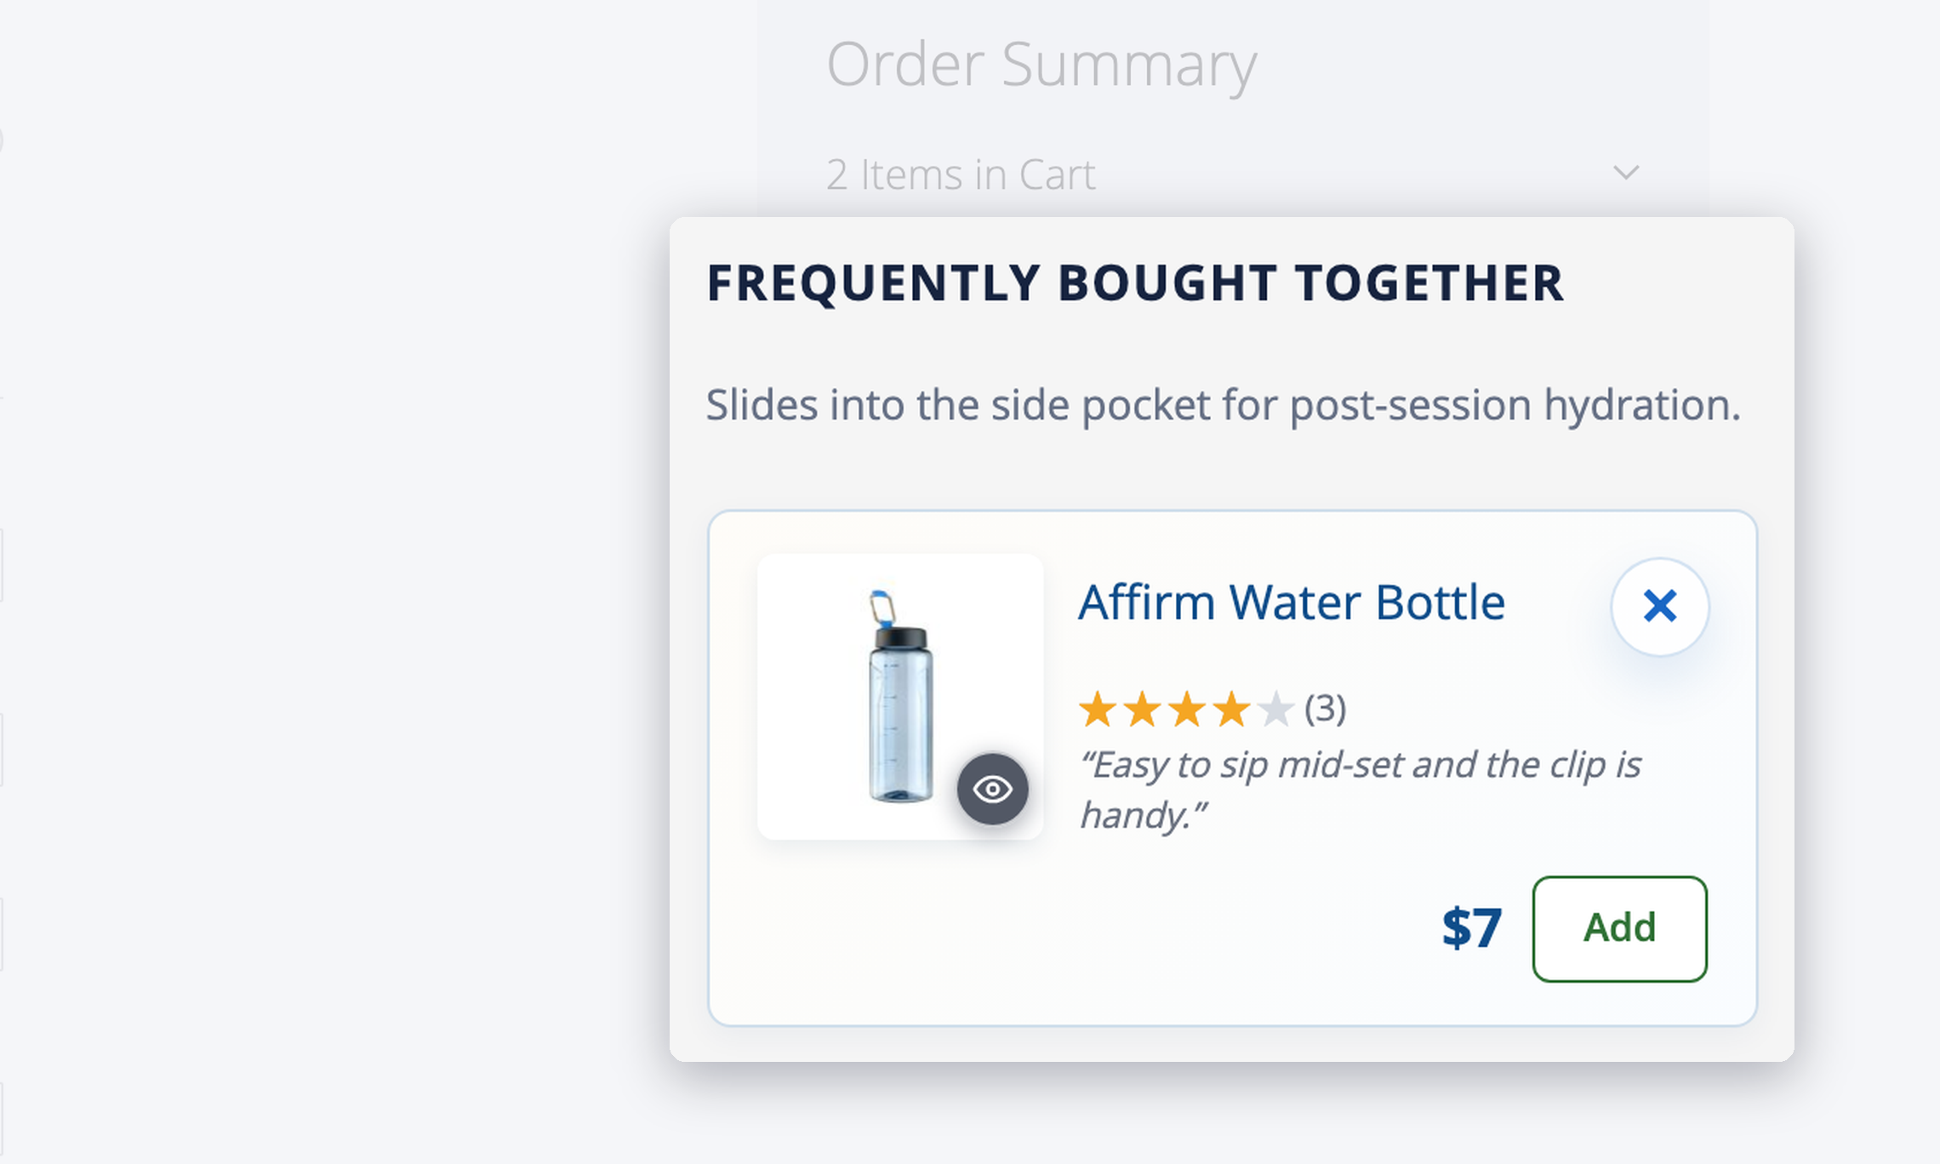Click the gray fifth rating star
1940x1164 pixels.
tap(1275, 709)
